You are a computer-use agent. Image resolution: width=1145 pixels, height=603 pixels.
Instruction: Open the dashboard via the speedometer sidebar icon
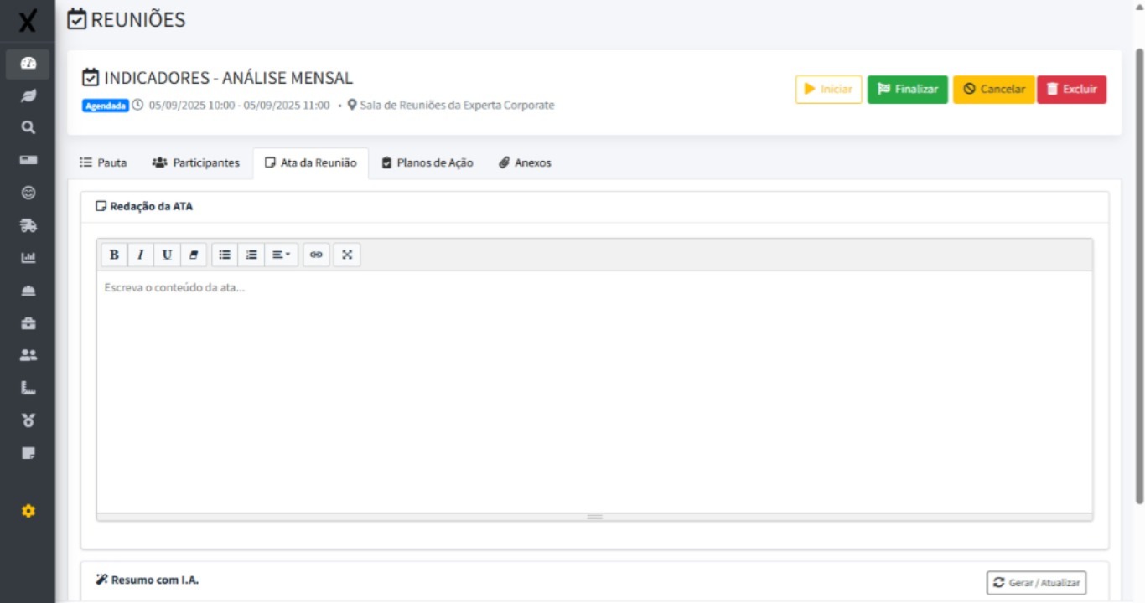(x=28, y=64)
